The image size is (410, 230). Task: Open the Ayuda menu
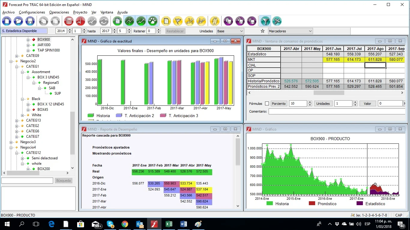[x=122, y=12]
